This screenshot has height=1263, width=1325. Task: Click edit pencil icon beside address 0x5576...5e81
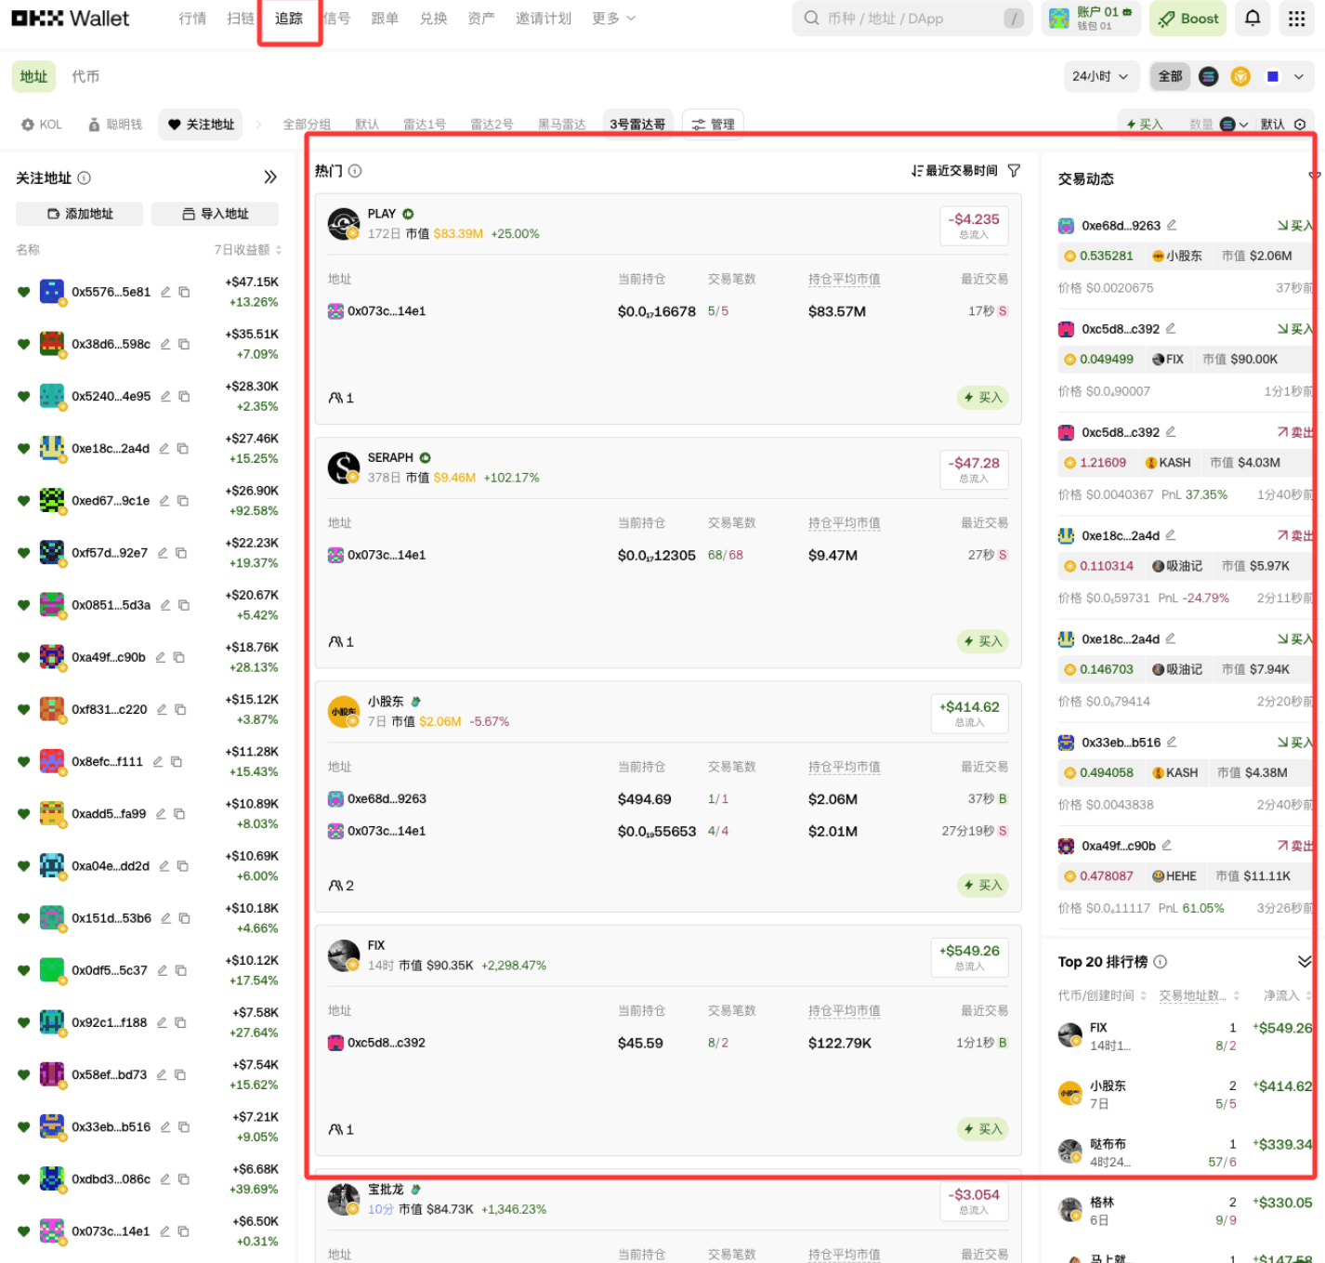coord(165,292)
